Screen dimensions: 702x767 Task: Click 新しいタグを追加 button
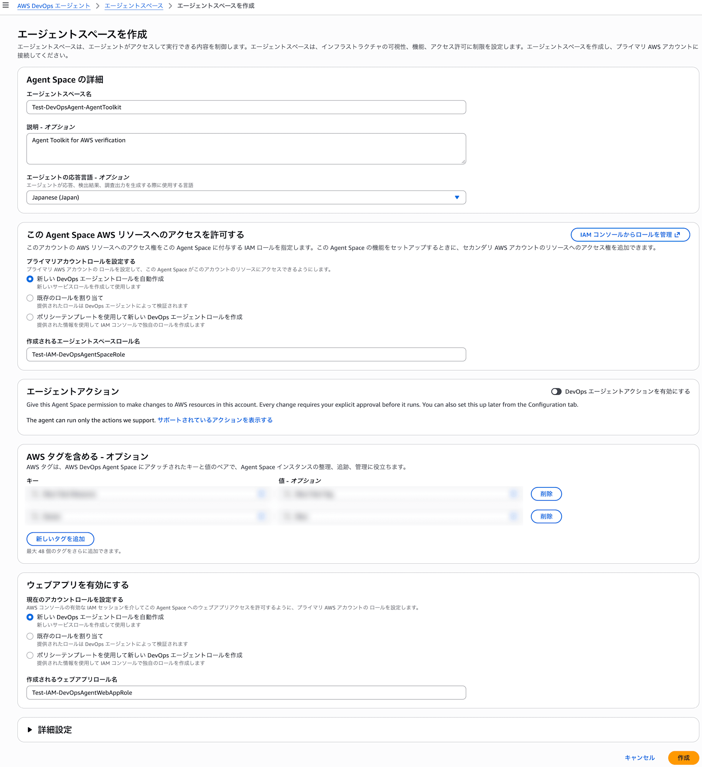[60, 539]
